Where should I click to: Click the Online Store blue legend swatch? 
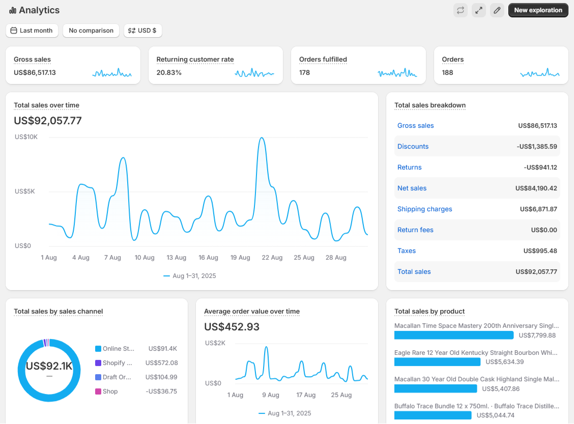pyautogui.click(x=98, y=349)
